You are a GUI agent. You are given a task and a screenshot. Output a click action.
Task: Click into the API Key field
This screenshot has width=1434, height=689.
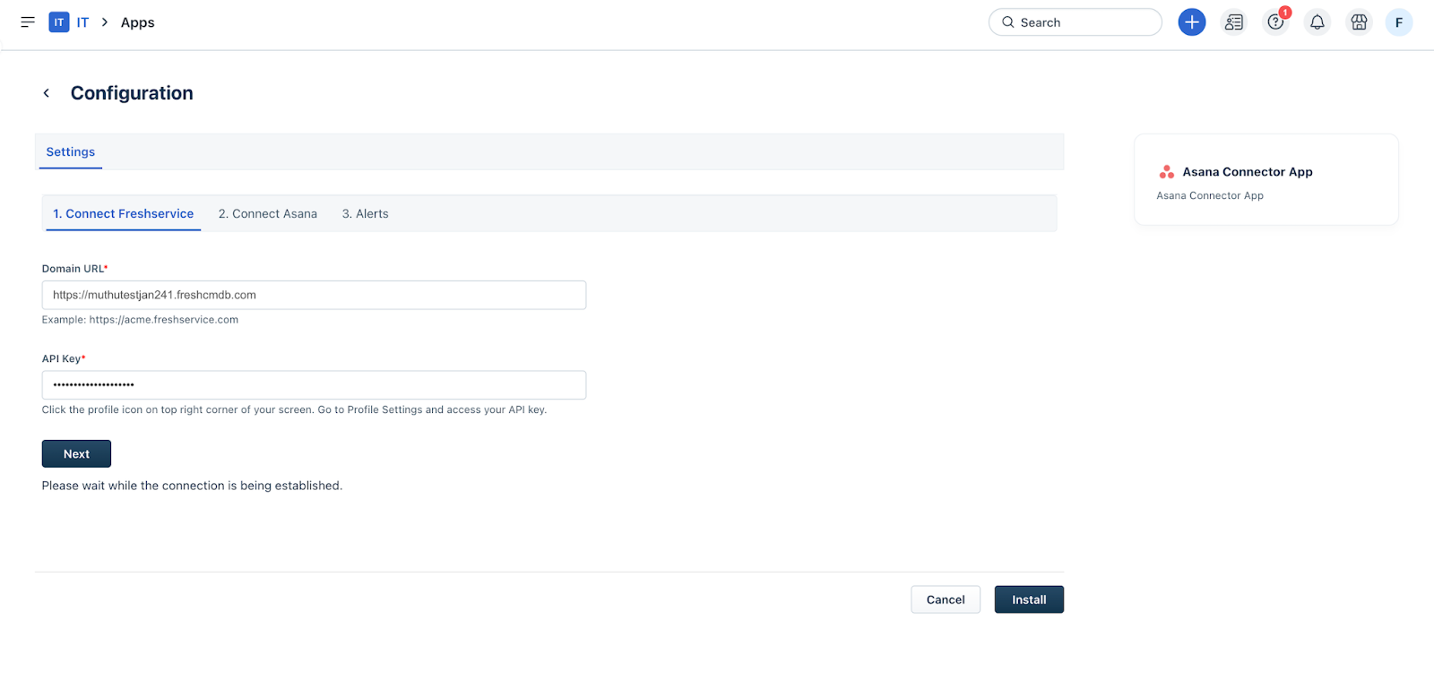(x=314, y=385)
